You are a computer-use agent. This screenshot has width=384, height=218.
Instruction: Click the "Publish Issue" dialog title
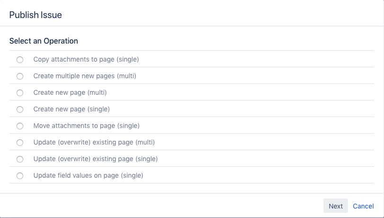(x=36, y=15)
